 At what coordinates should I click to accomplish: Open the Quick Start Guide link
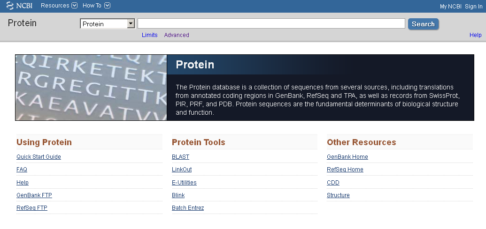[39, 157]
